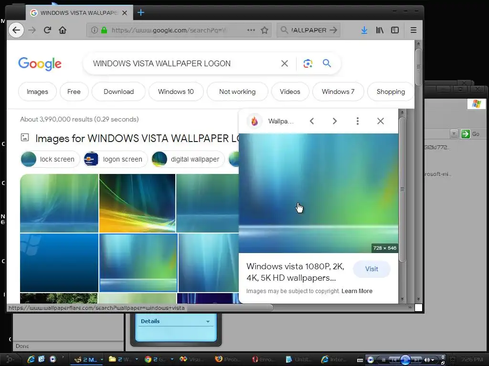Click Play on the taskbar media player

pos(405,360)
